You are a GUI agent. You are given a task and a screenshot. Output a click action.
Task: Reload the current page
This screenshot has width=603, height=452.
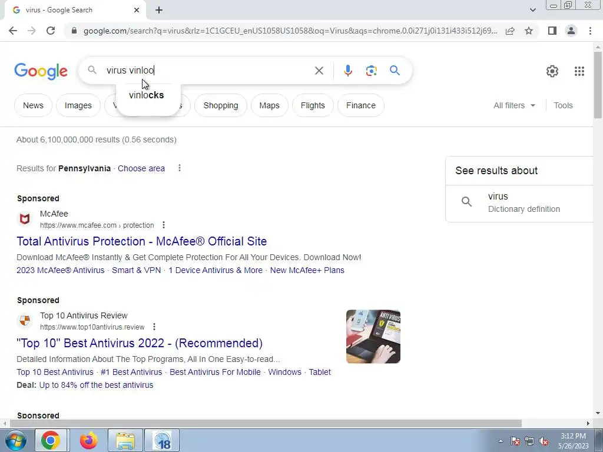[51, 31]
